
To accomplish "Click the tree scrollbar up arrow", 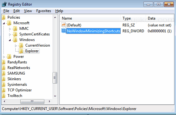I will coord(55,17).
